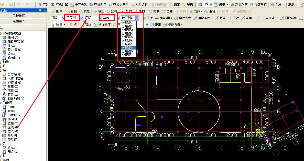Click 删除辅轴 delete auxiliary axis
This screenshot has height=161, width=304.
pos(288,18)
